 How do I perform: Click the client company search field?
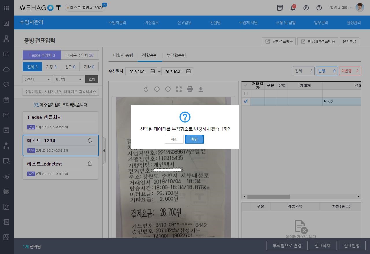pyautogui.click(x=61, y=92)
